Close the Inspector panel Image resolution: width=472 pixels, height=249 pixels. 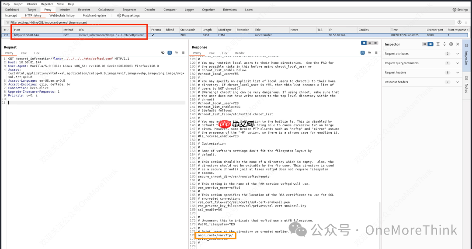point(458,44)
